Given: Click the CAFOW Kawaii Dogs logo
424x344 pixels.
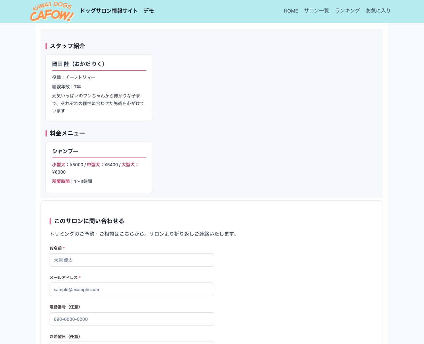Looking at the screenshot, I should [x=52, y=11].
